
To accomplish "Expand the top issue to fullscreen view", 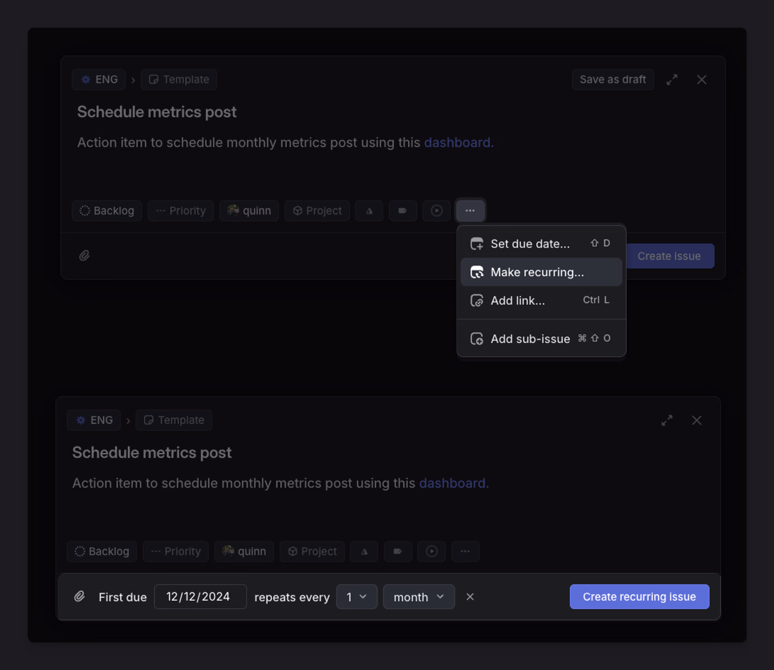I will [672, 79].
